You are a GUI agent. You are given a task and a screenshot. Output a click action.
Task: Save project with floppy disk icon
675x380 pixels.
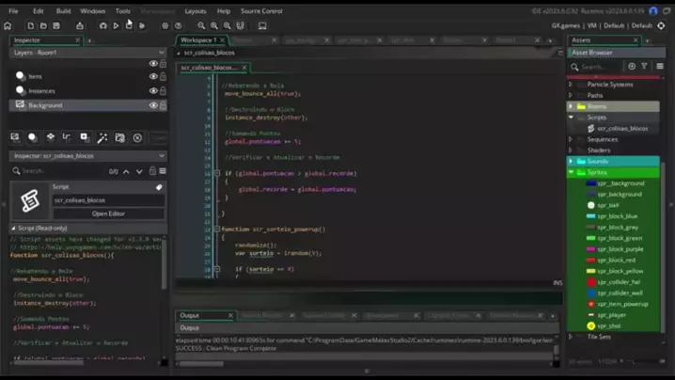(x=56, y=25)
